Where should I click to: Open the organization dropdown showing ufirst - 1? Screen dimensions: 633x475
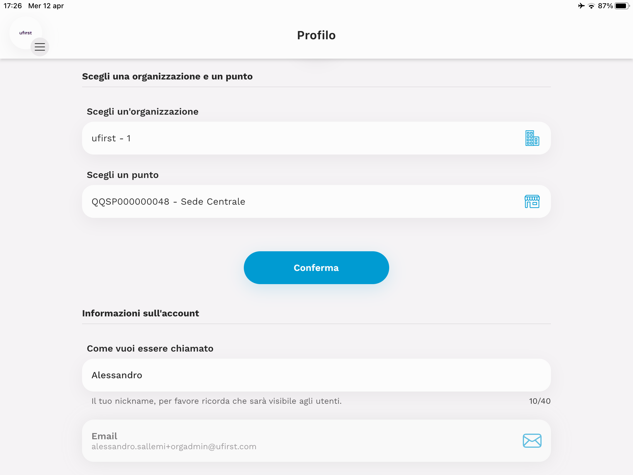pyautogui.click(x=316, y=138)
